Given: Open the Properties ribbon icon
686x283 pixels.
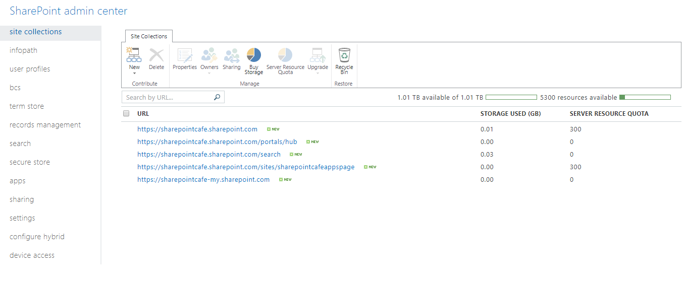Looking at the screenshot, I should 185,55.
